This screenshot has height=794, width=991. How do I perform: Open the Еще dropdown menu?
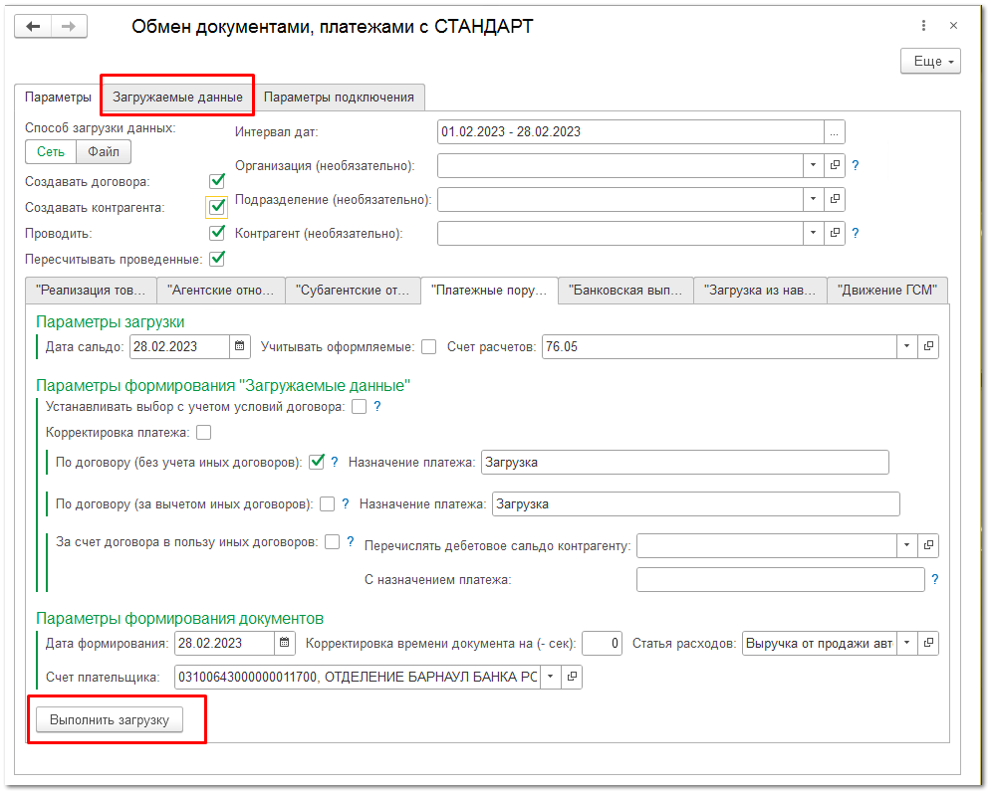930,62
